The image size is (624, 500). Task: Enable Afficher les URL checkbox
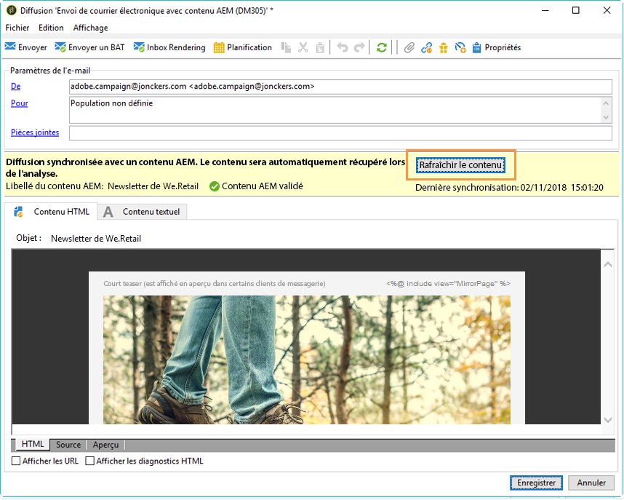(x=16, y=461)
